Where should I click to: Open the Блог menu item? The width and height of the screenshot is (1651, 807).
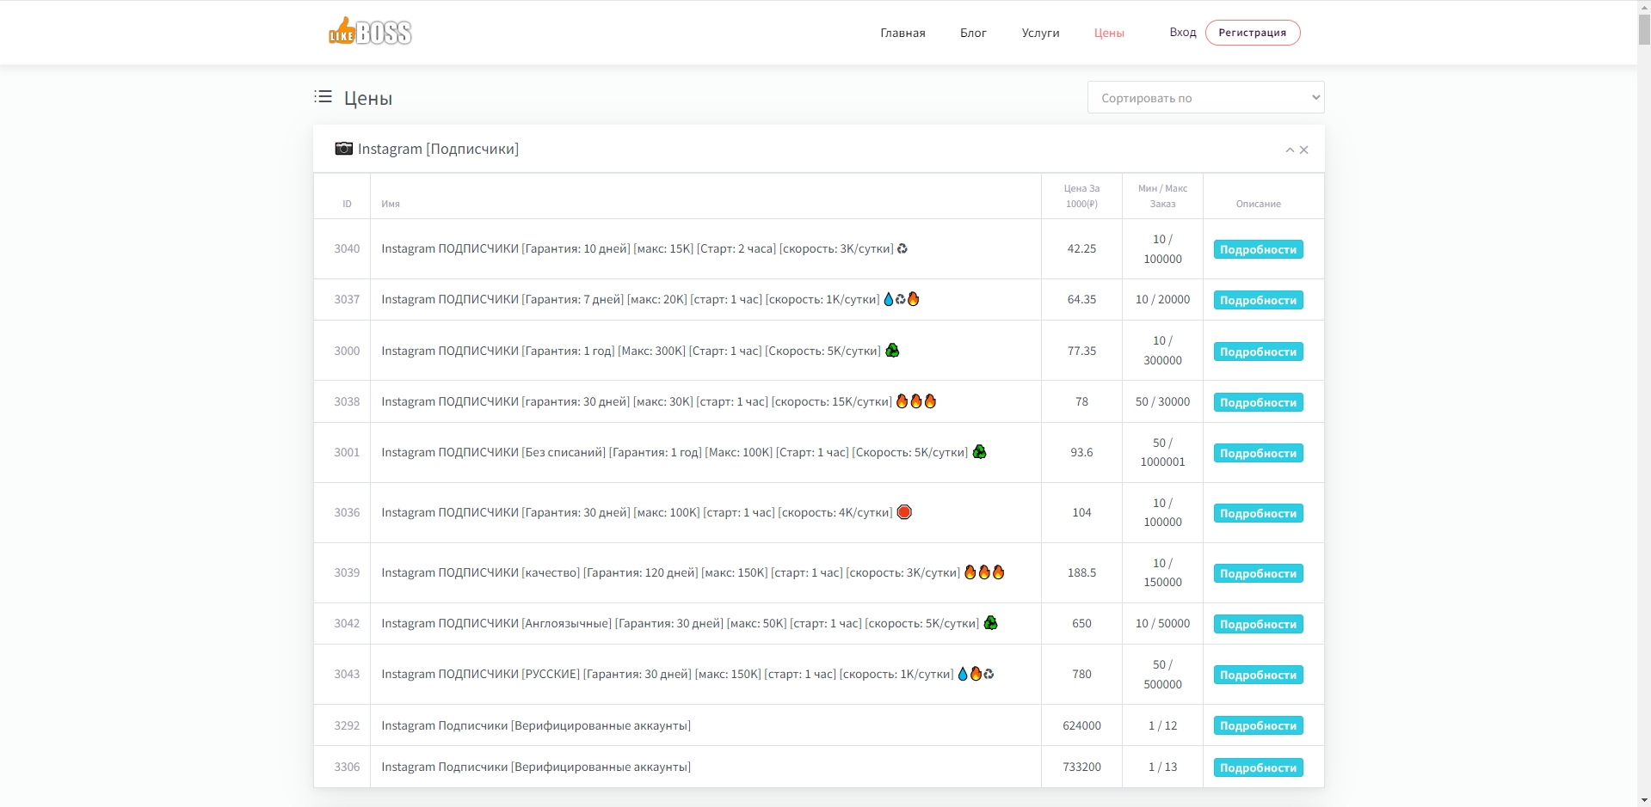tap(973, 33)
